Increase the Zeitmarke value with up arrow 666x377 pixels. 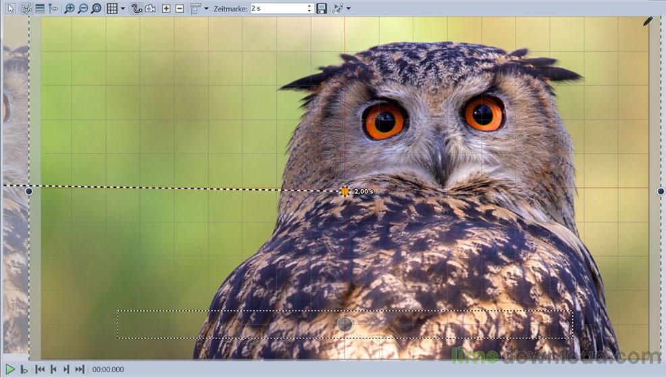309,6
